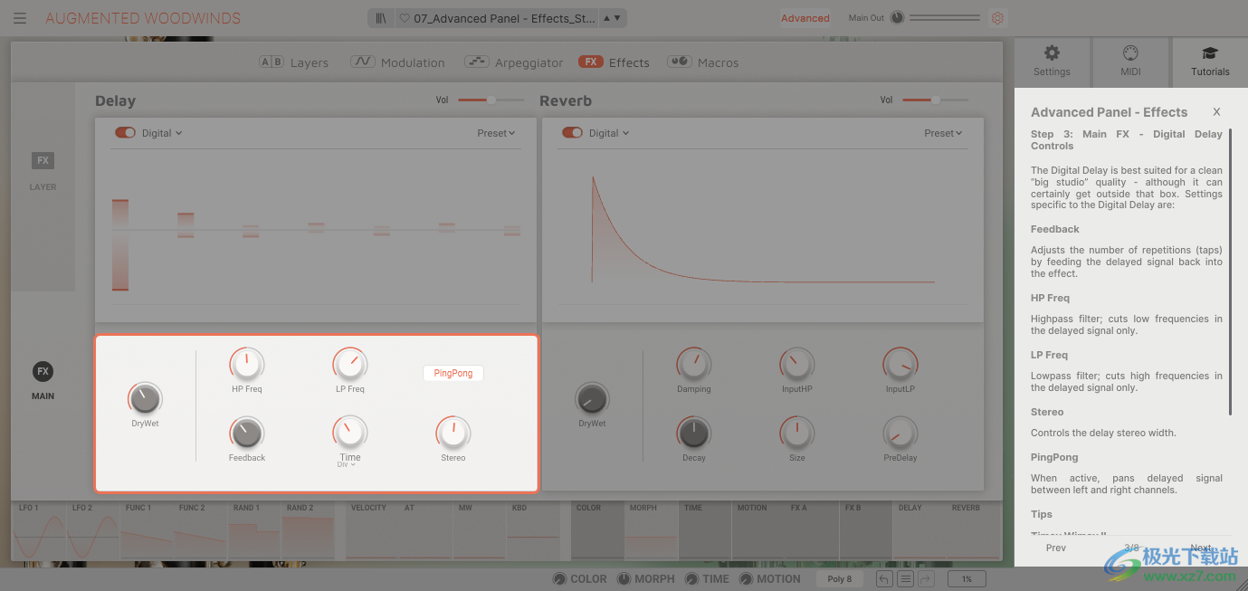Switch to the Arpeggiator tab
Screen dimensions: 1248x591
[x=514, y=62]
